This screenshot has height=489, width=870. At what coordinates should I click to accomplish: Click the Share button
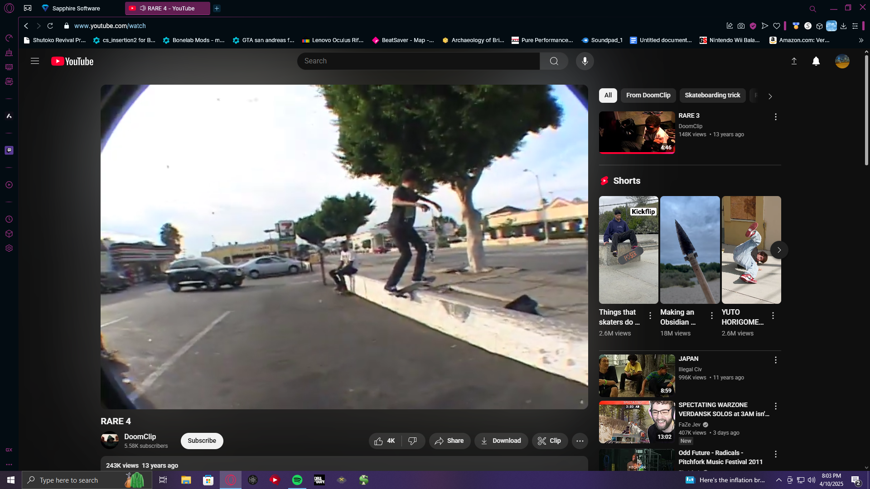[x=449, y=441]
